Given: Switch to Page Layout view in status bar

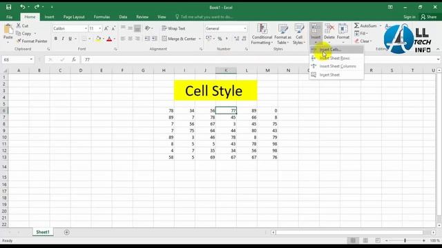Looking at the screenshot, I should (365, 240).
